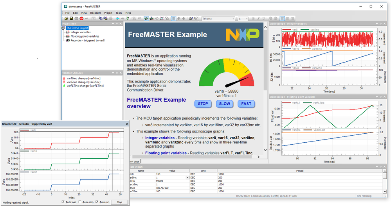Toggle Underline text formatting
Screen dimensions: 391x206
263,18
